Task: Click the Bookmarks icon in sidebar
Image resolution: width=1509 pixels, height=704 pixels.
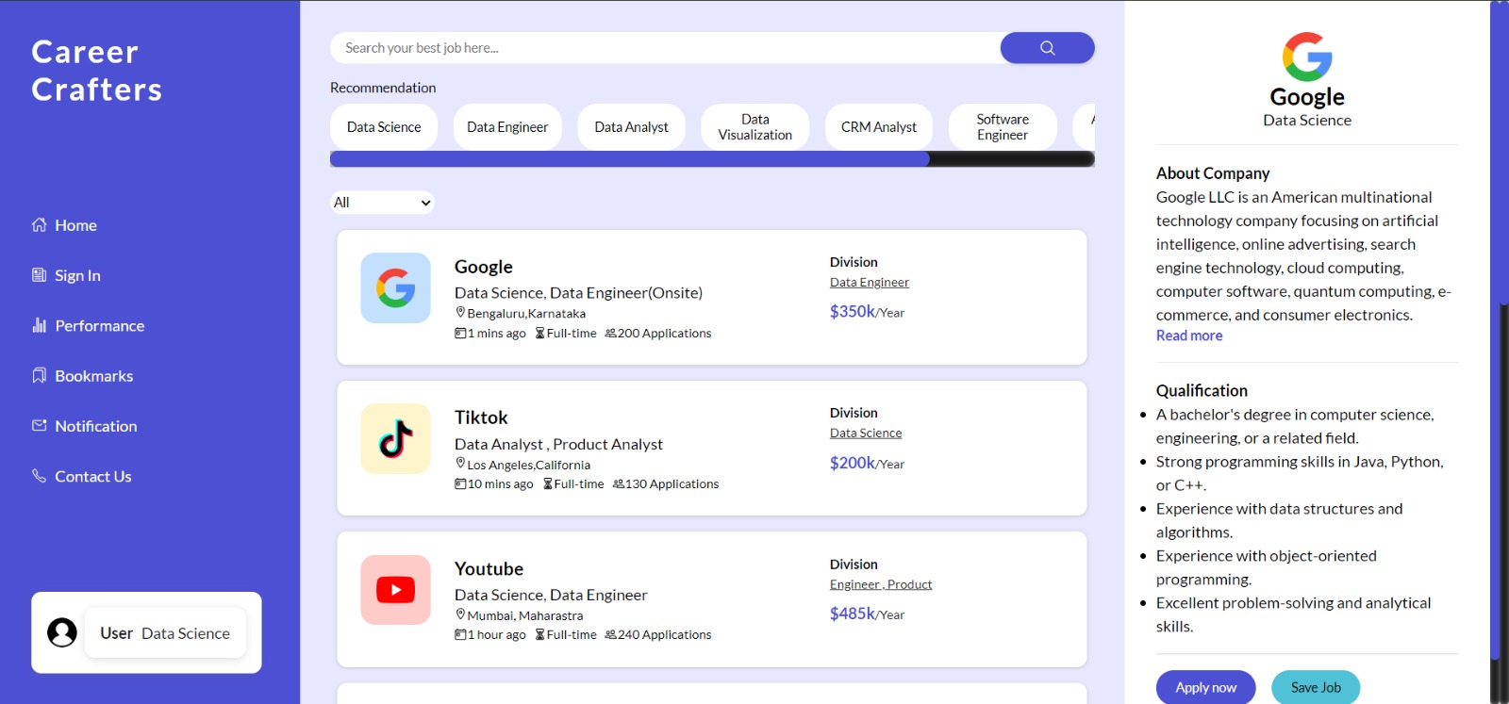Action: 39,376
